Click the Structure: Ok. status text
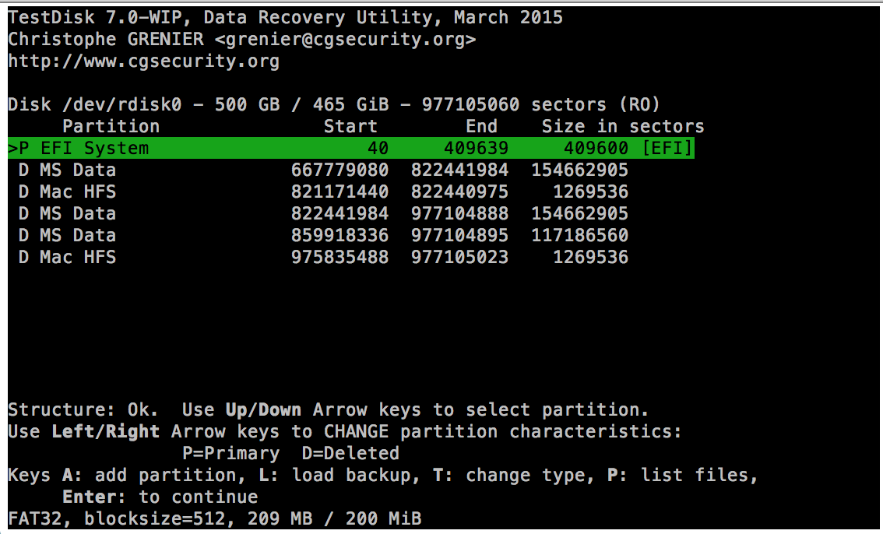 coord(83,409)
